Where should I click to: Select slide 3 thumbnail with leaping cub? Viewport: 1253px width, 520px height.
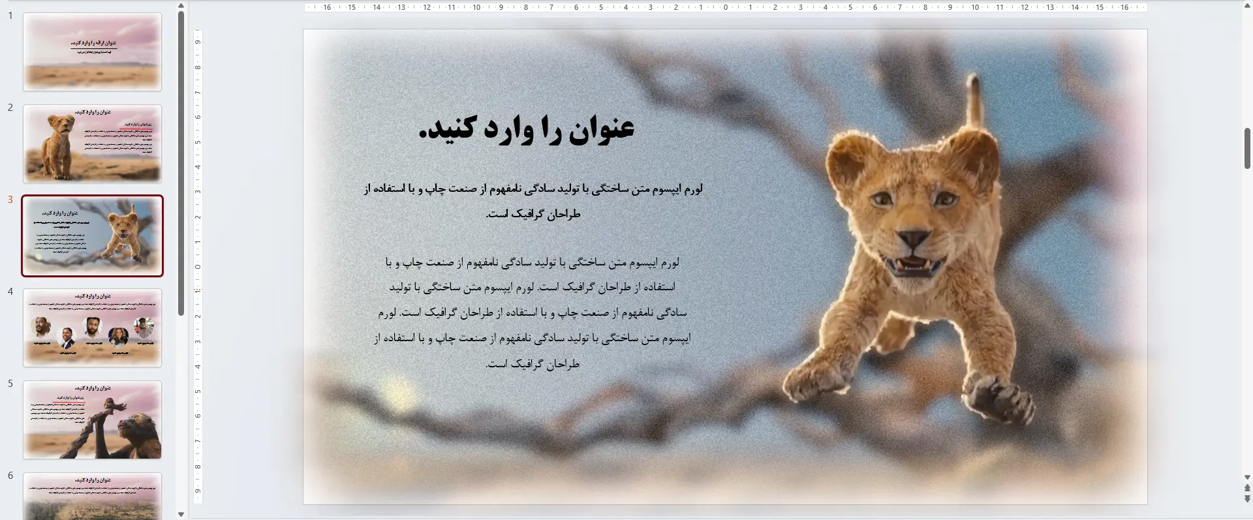[92, 236]
